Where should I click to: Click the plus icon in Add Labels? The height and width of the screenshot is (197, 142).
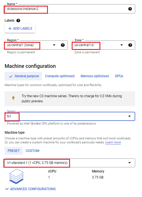point(10,29)
